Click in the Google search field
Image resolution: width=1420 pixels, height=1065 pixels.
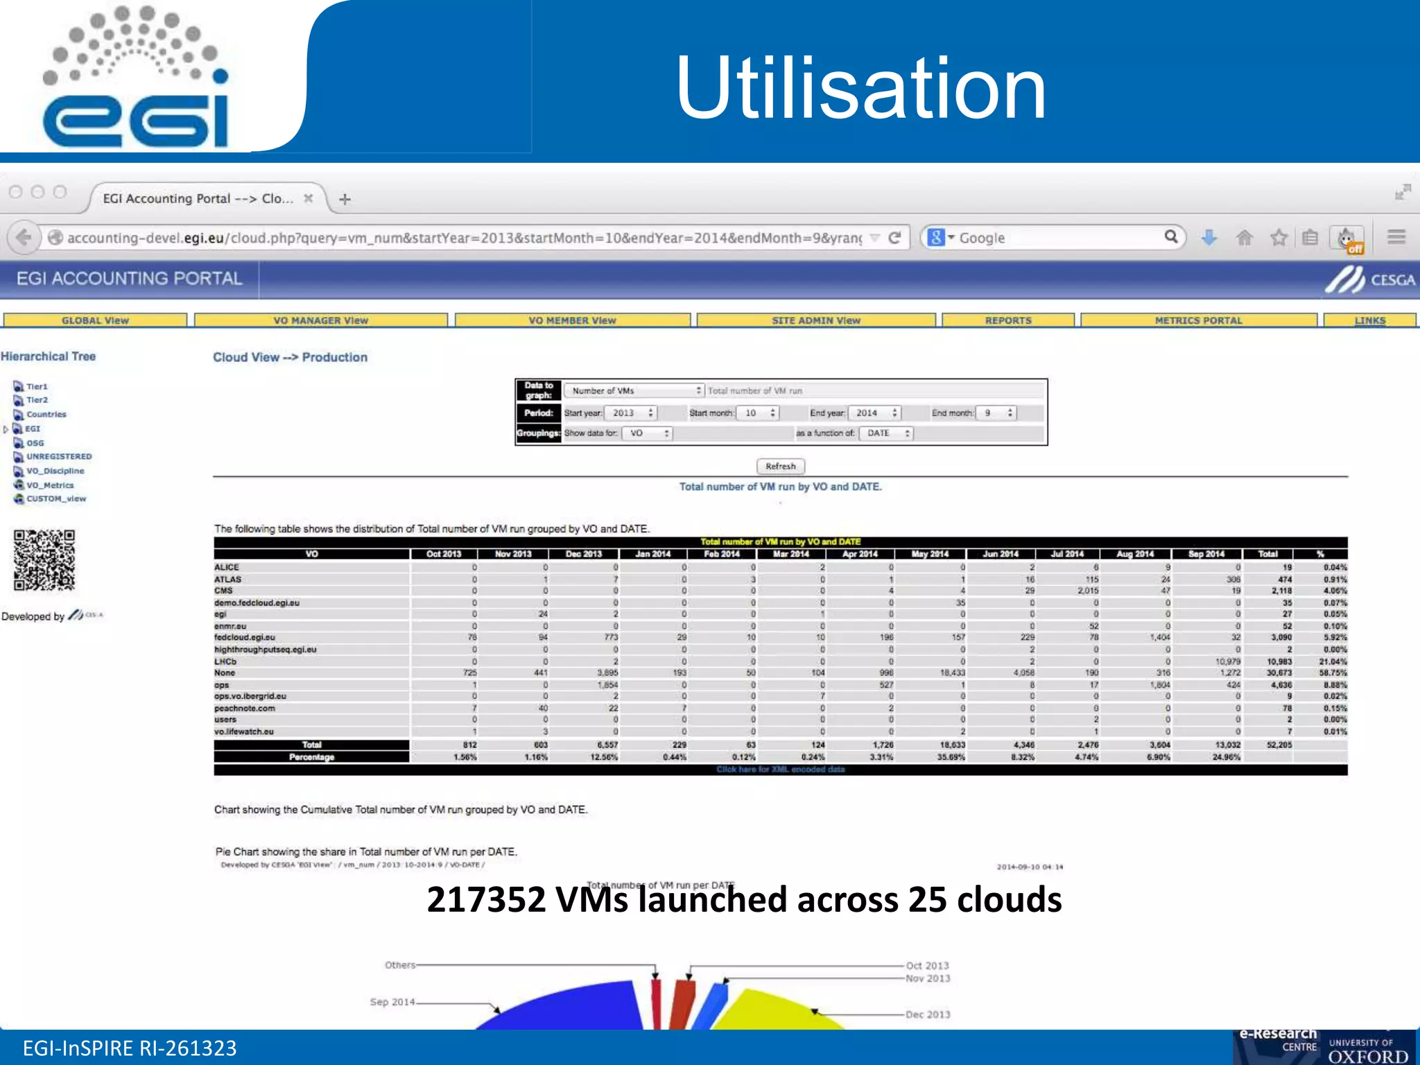[1059, 238]
